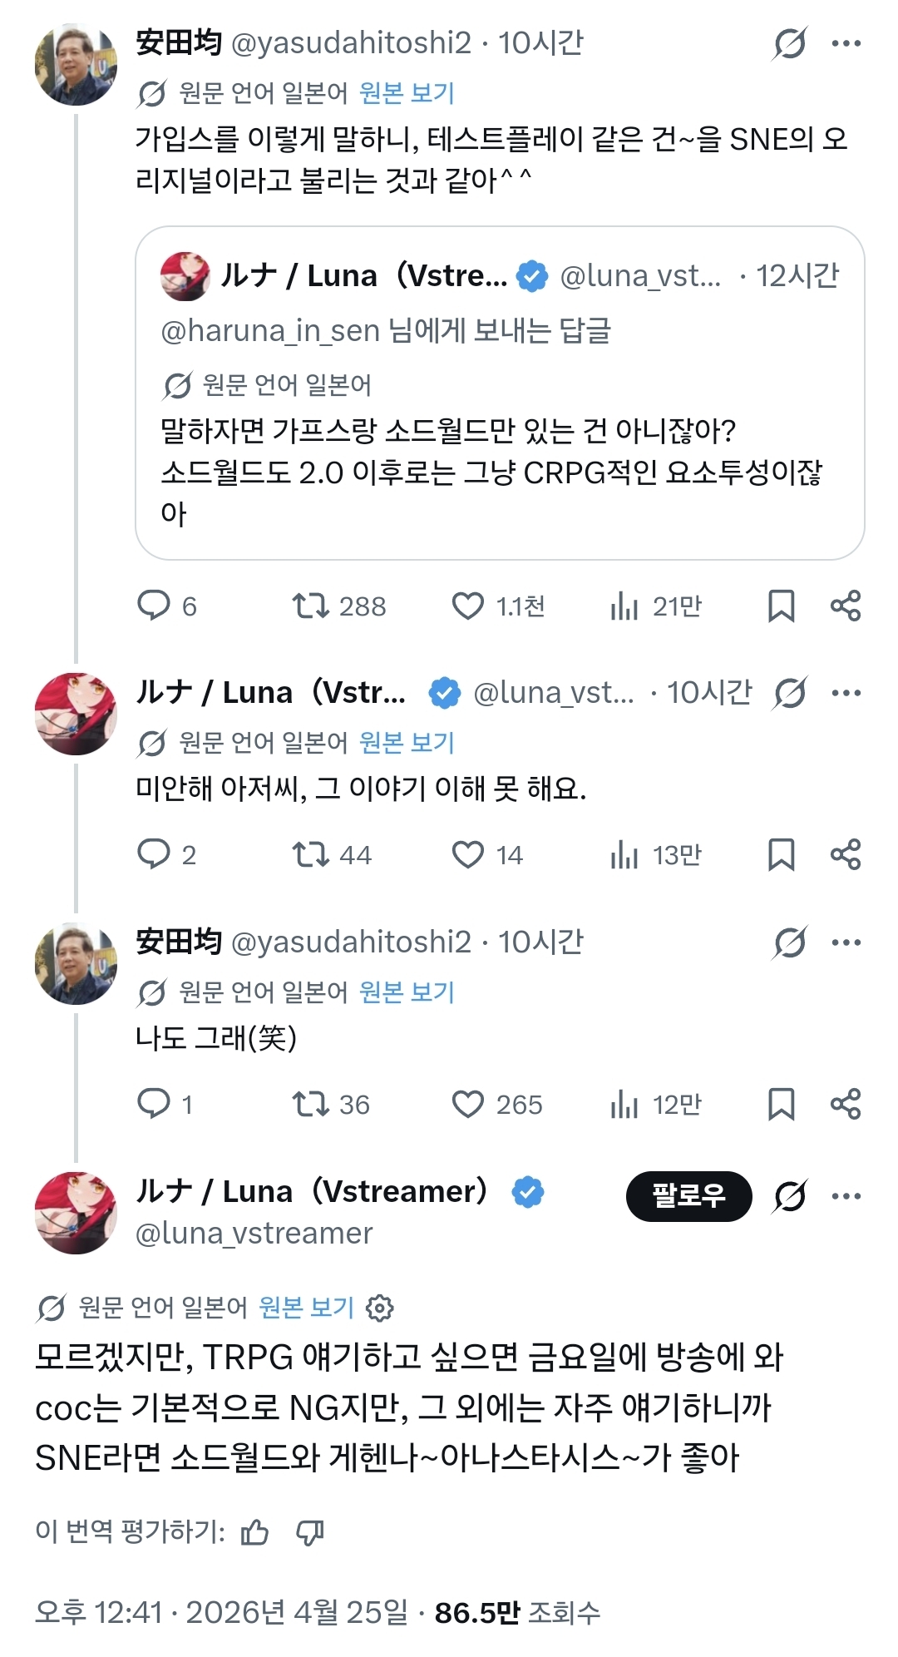The height and width of the screenshot is (1657, 898).
Task: Open yasudahitoshi2's profile picture at top
Action: click(76, 65)
